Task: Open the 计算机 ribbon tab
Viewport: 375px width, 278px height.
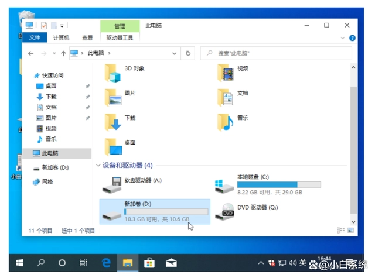Action: tap(61, 37)
